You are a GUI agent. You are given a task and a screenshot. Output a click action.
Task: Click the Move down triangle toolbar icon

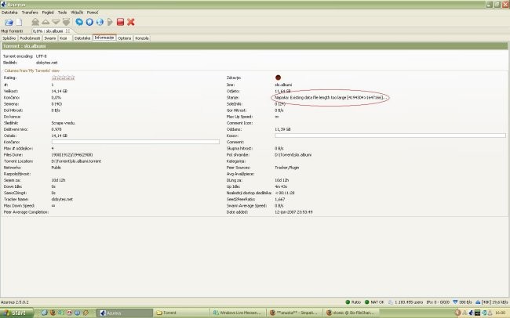pos(56,22)
